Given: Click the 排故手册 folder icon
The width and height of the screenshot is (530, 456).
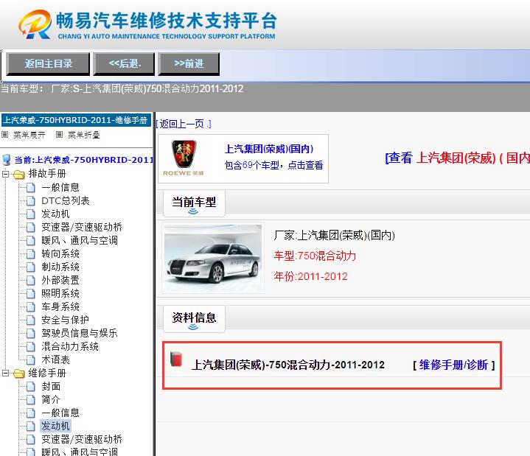Looking at the screenshot, I should click(19, 175).
